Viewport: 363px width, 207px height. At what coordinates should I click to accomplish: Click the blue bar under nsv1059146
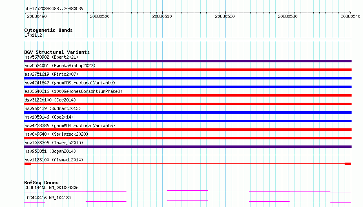pos(188,121)
